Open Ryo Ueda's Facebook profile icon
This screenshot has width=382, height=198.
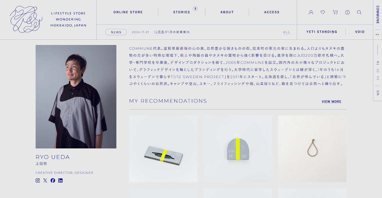pos(53,181)
